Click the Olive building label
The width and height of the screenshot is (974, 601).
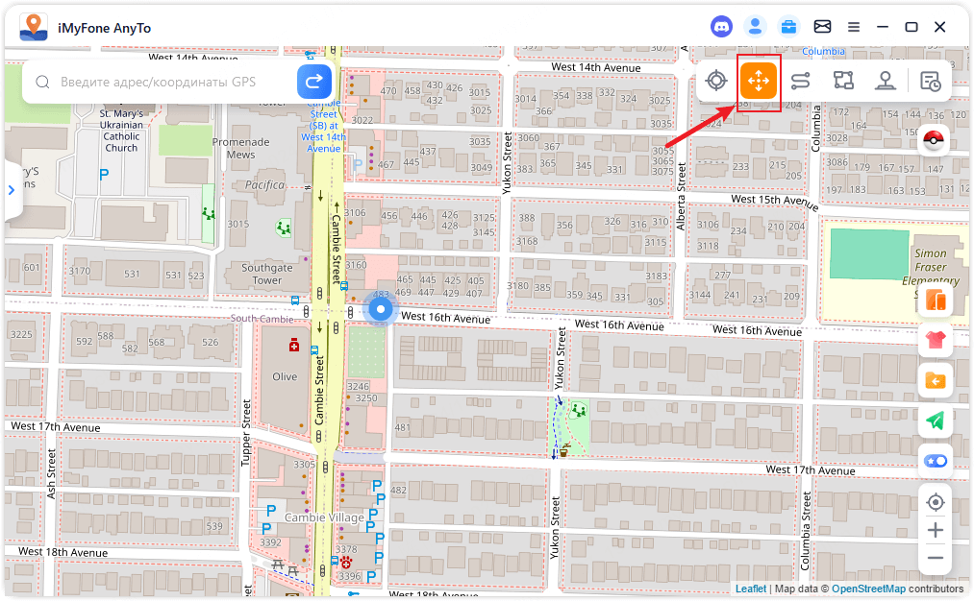tap(285, 376)
